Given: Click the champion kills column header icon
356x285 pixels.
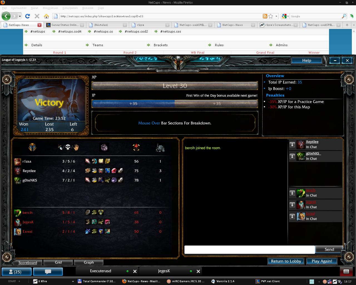Looking at the screenshot, I should pos(68,147).
